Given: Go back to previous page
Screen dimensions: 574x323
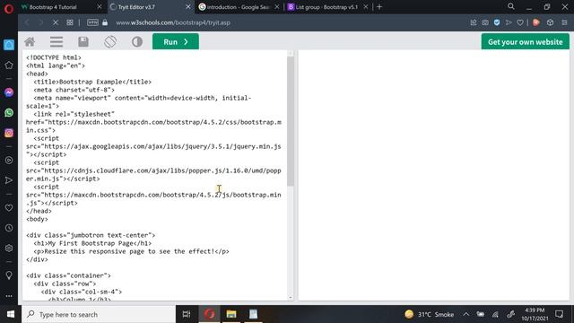Looking at the screenshot, I should pos(27,22).
